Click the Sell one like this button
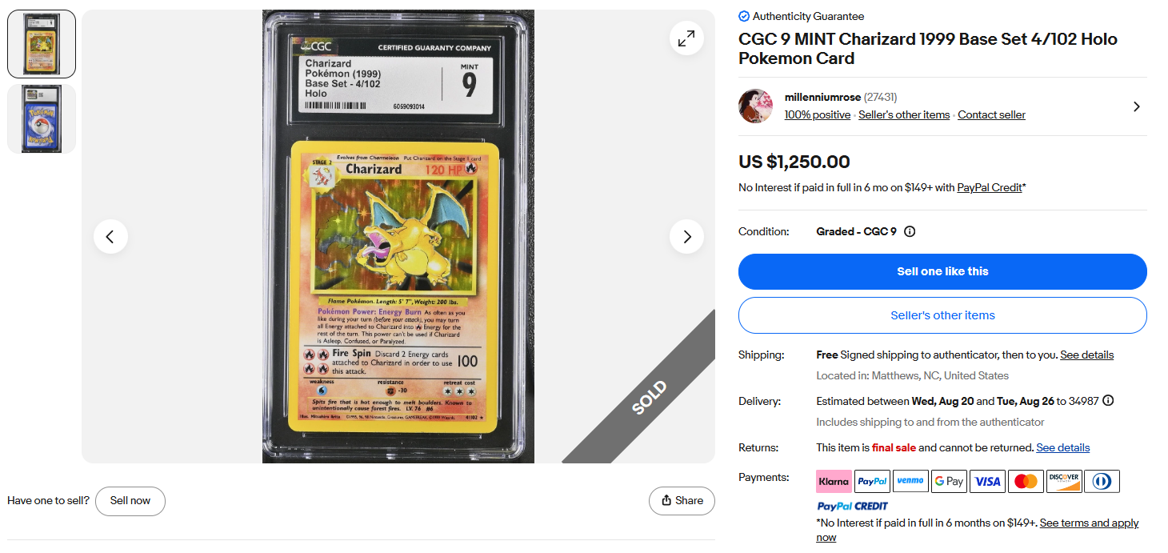The height and width of the screenshot is (553, 1168). [x=942, y=271]
